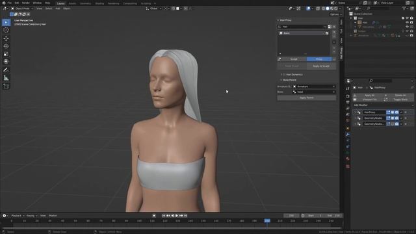Image resolution: width=416 pixels, height=234 pixels.
Task: Click the Apply to Sculpt button
Action: pos(321,66)
